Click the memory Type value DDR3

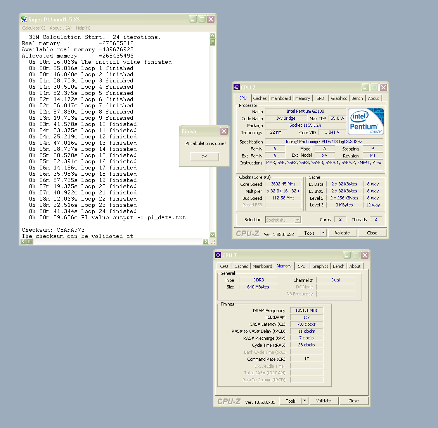pyautogui.click(x=258, y=280)
